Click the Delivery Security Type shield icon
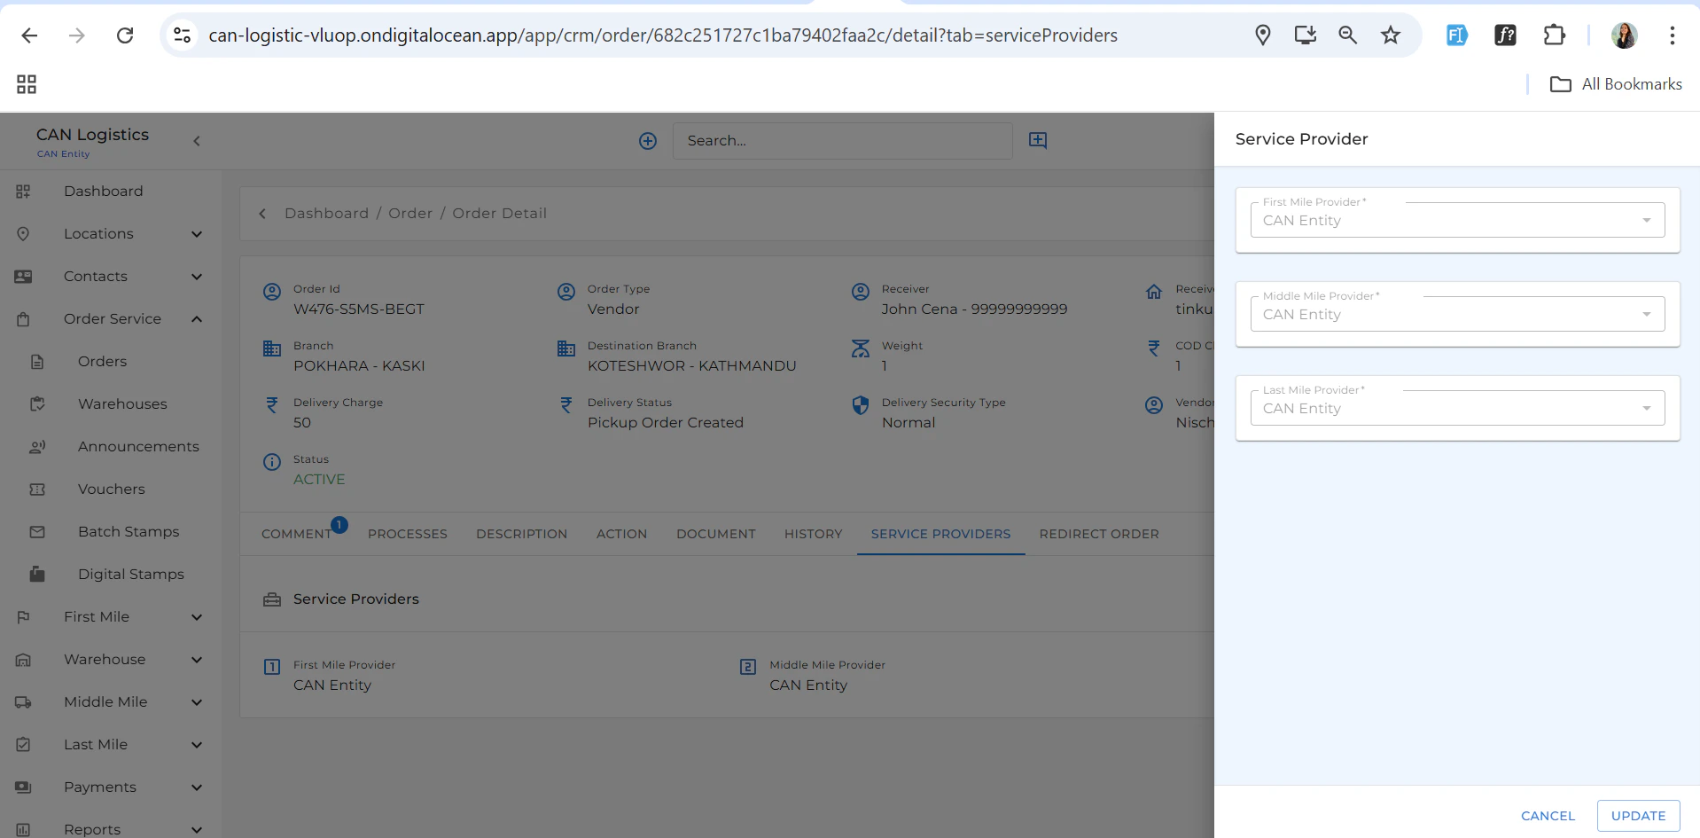1700x838 pixels. [x=860, y=405]
